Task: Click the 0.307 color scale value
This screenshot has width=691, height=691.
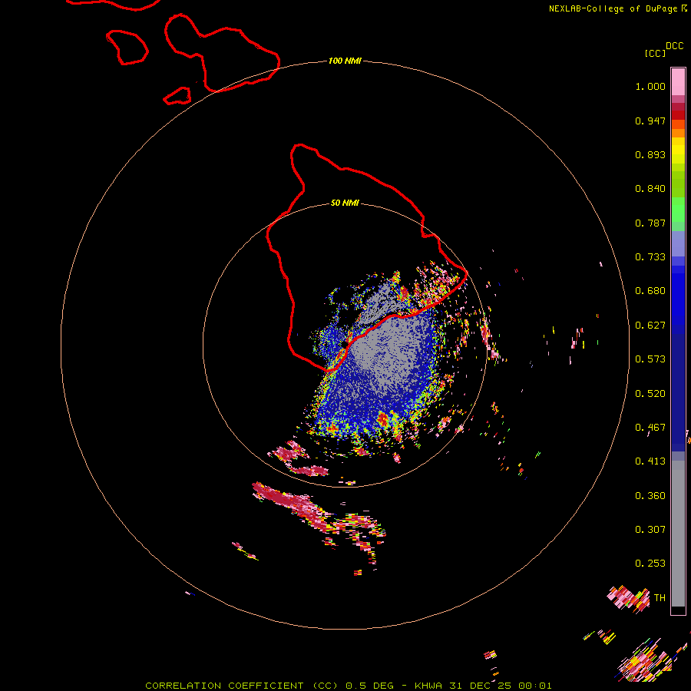Action: point(650,530)
